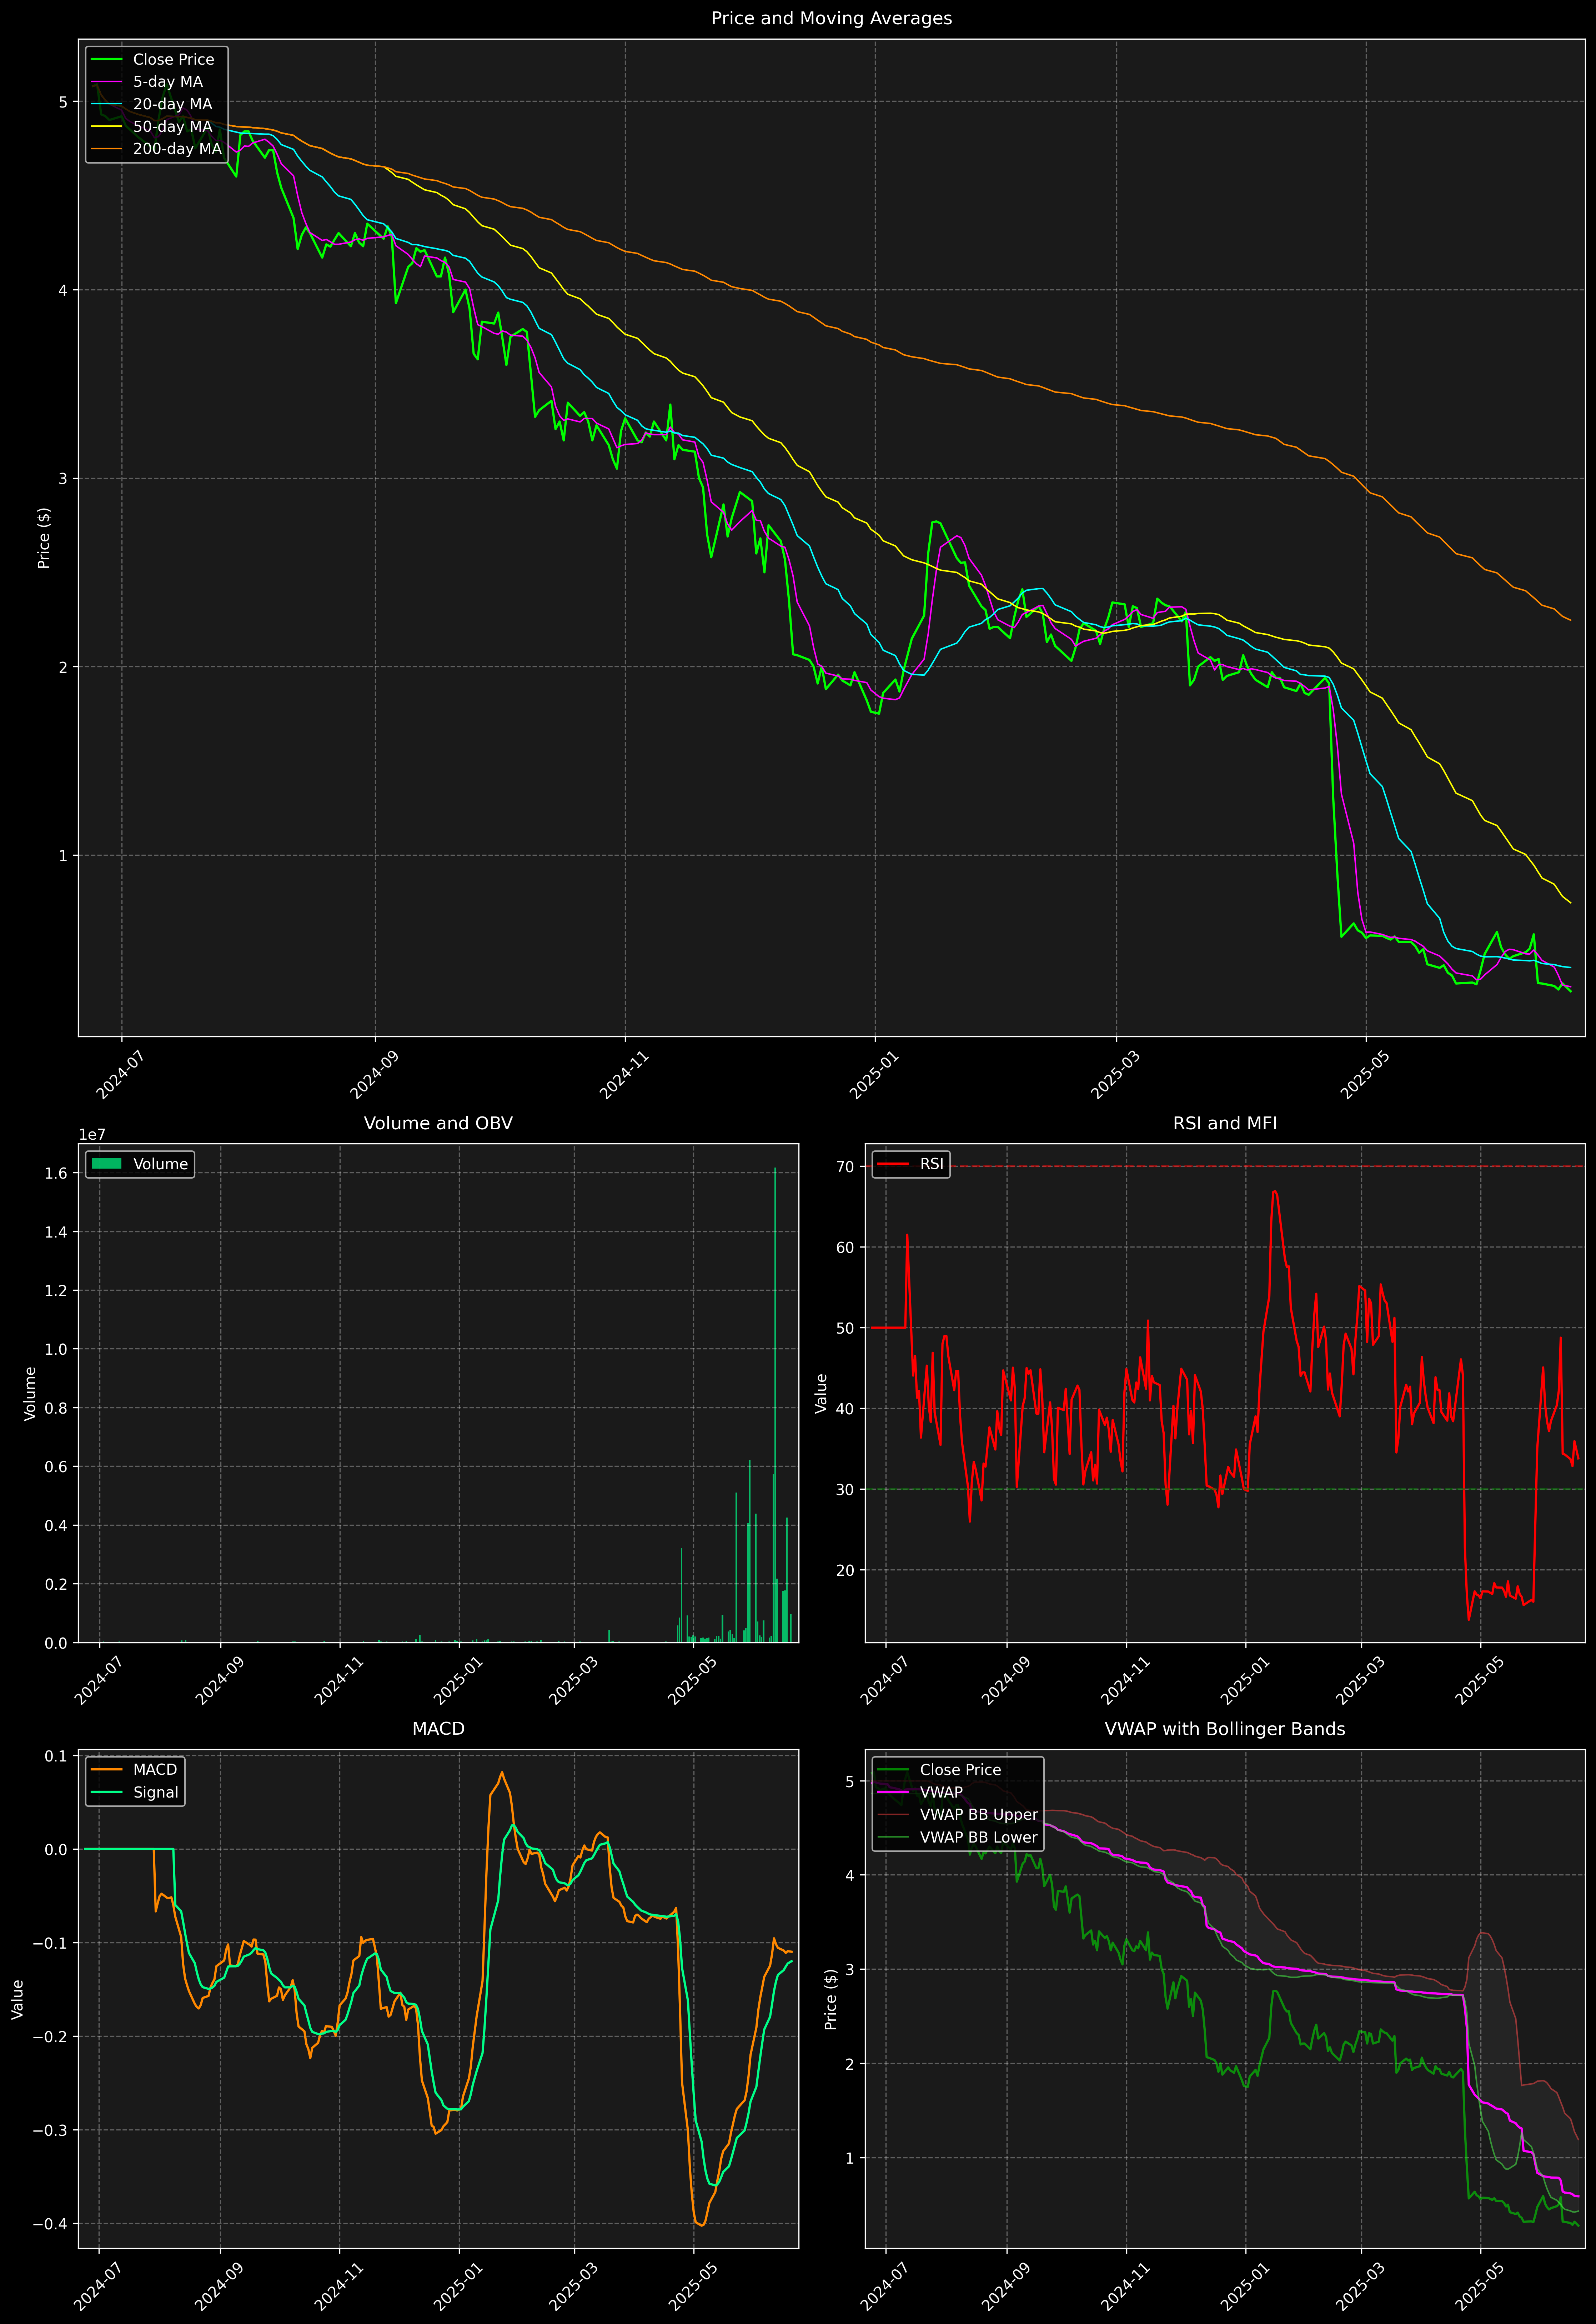Click the price tick '5' on the moving averages chart
Image resolution: width=1596 pixels, height=2324 pixels.
(63, 102)
